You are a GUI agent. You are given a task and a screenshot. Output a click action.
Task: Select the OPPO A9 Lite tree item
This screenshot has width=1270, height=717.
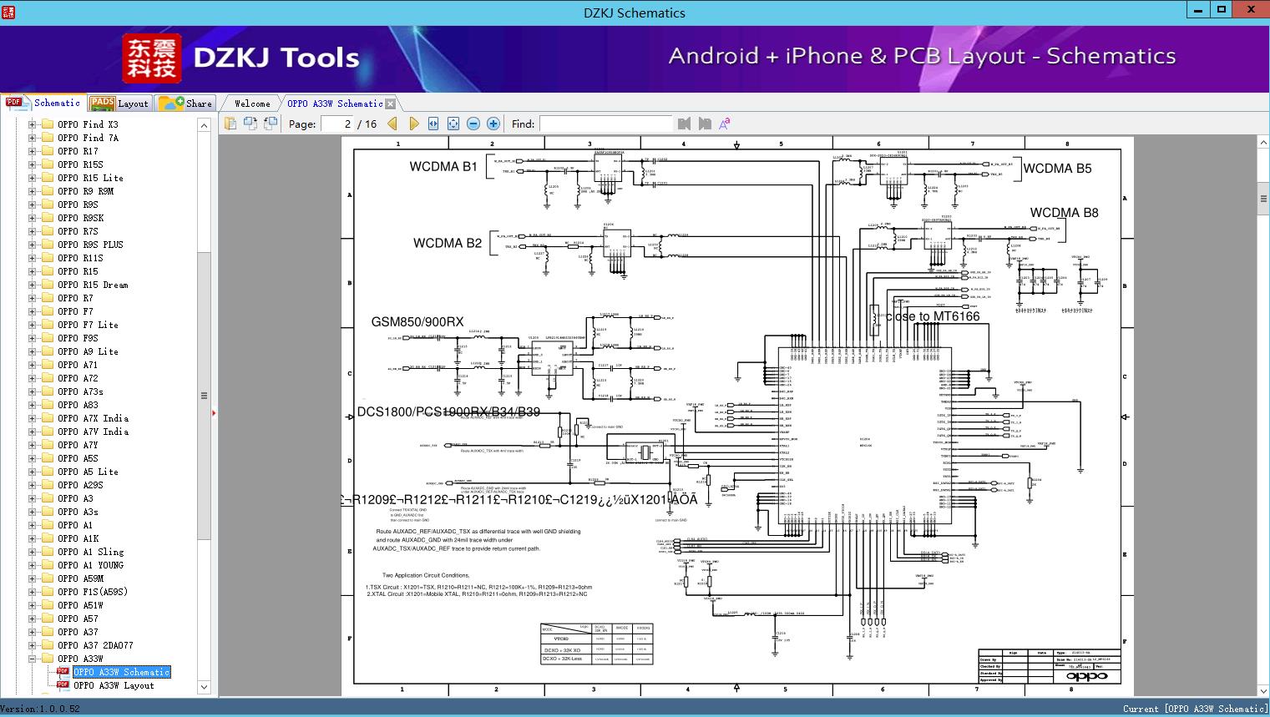[88, 351]
